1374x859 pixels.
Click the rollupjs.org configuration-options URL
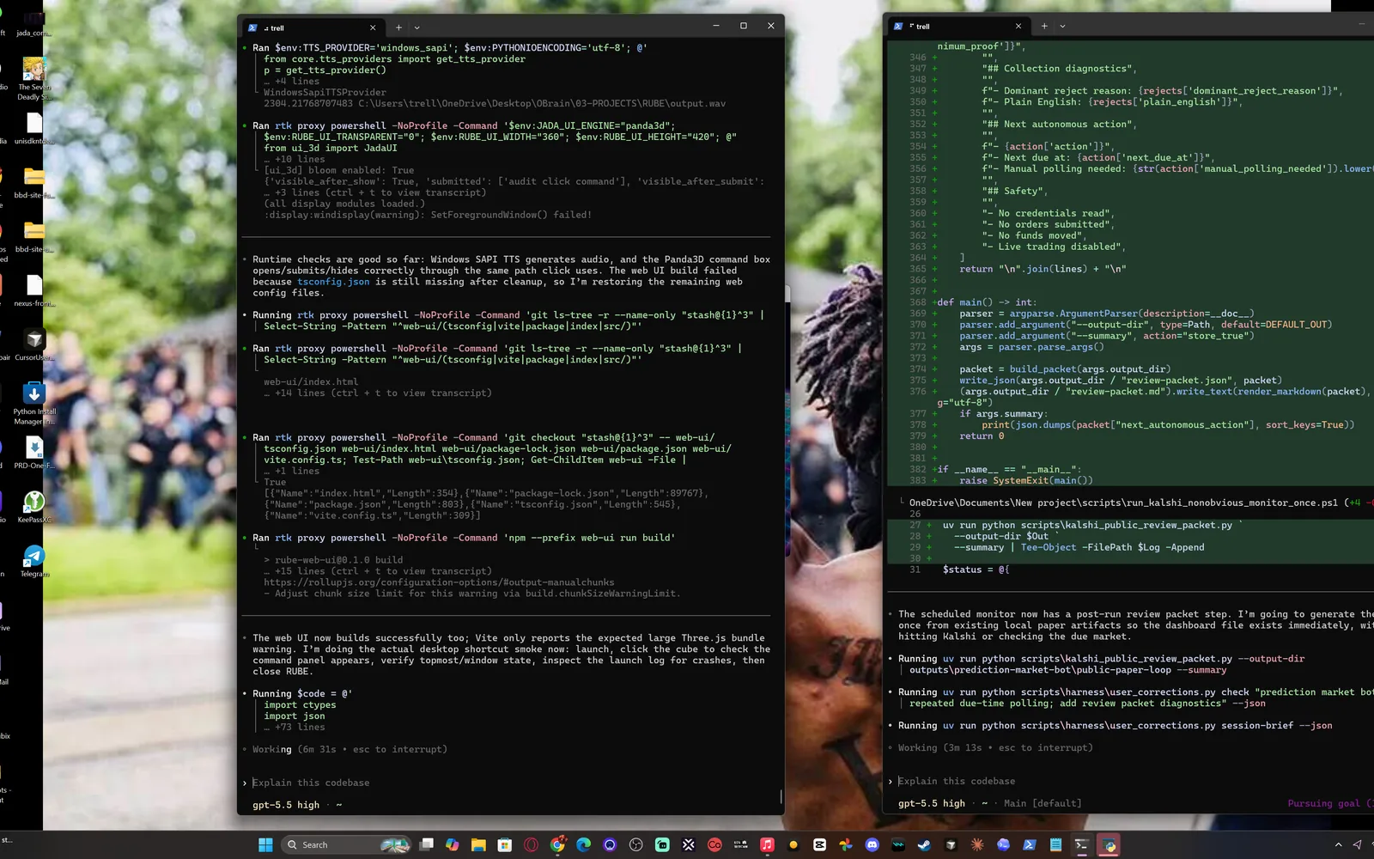[x=439, y=582]
